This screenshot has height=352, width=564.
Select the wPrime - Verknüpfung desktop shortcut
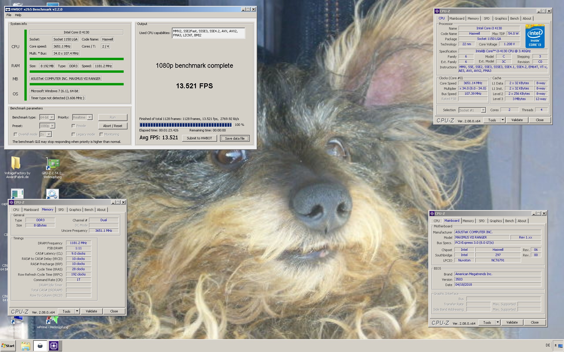click(53, 323)
